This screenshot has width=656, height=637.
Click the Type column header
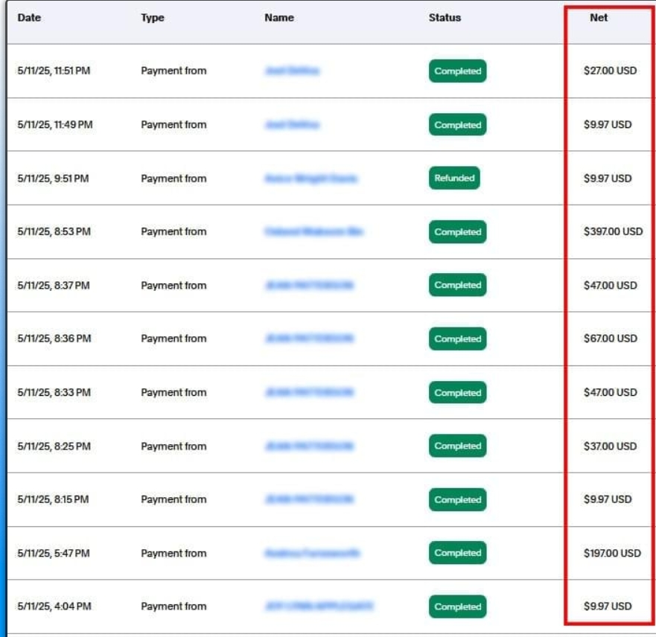[153, 18]
